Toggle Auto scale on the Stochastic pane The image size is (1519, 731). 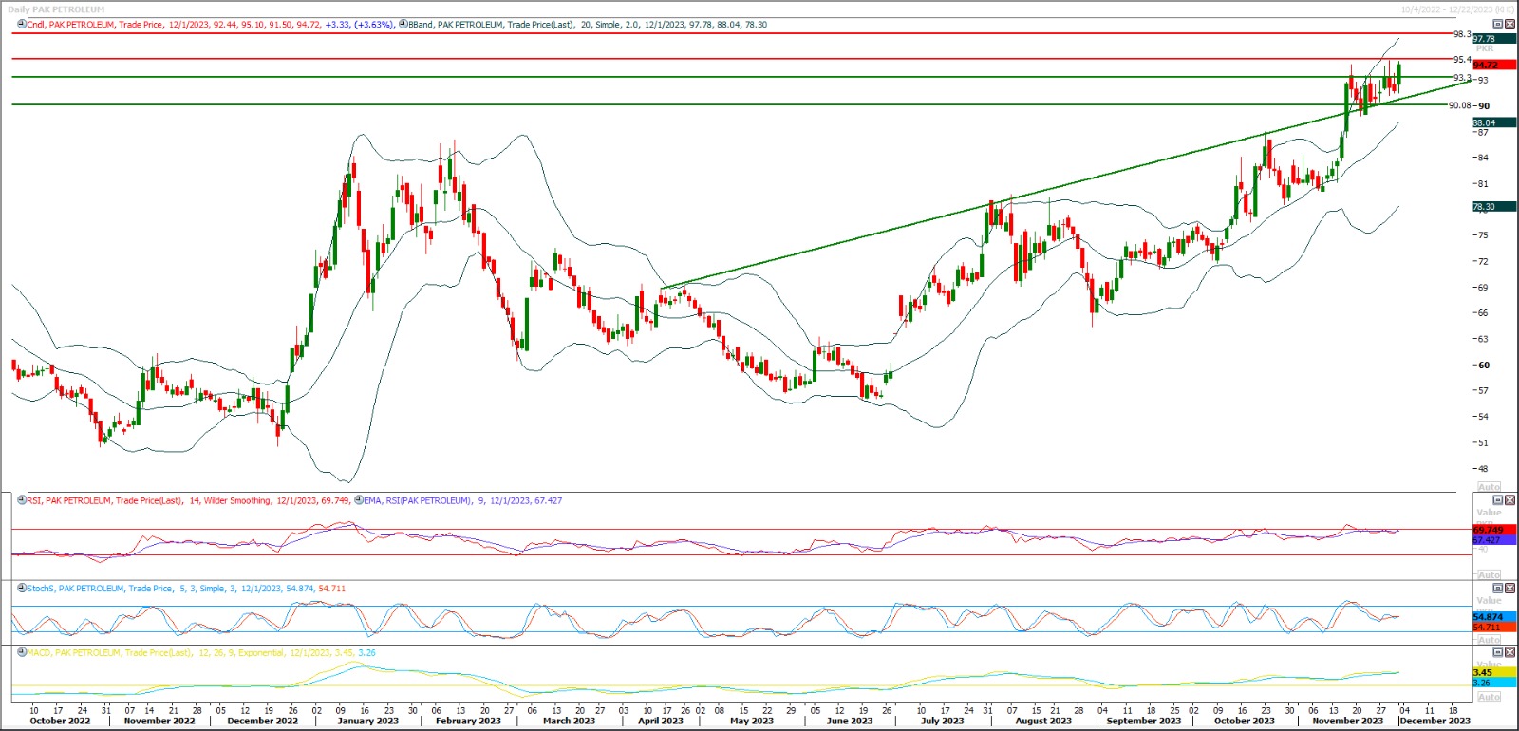tap(1490, 640)
